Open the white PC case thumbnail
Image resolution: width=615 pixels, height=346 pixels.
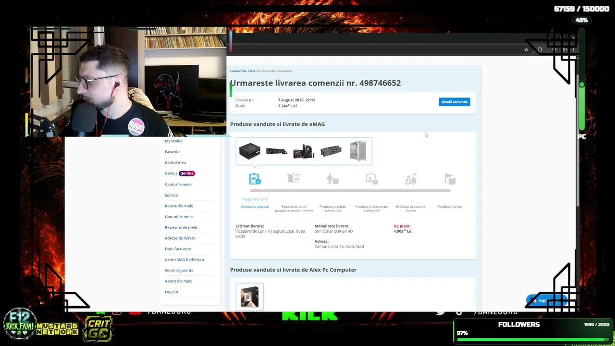358,151
